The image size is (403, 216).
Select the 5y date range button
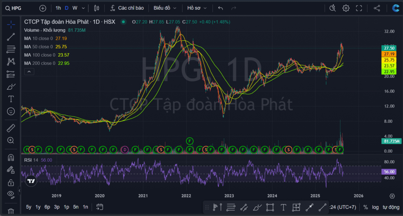(x=29, y=207)
